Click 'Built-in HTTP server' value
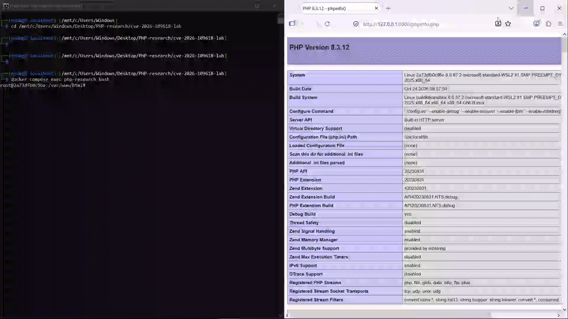Viewport: 568px width, 319px height. point(424,120)
